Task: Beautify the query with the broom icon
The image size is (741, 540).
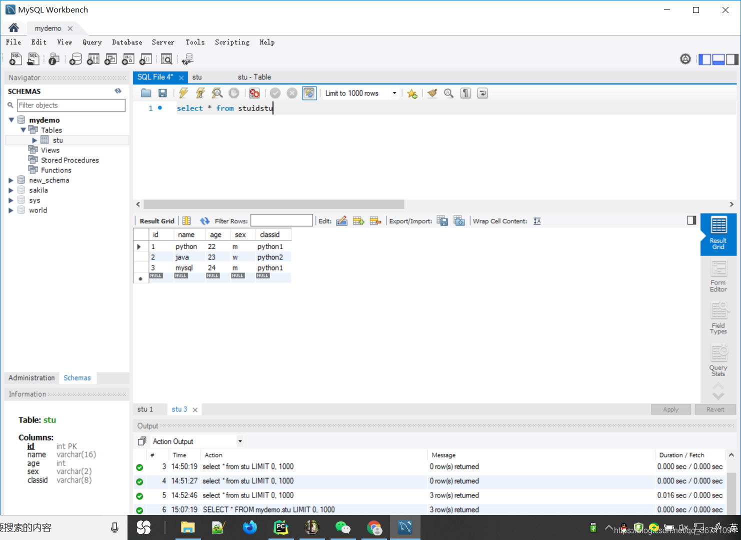Action: [432, 93]
